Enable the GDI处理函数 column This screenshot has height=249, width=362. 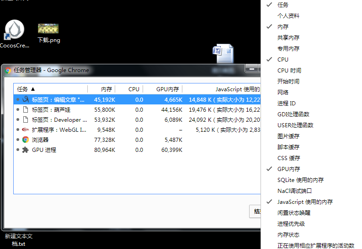[293, 114]
